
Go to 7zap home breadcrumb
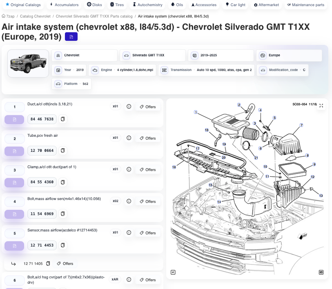pos(8,16)
